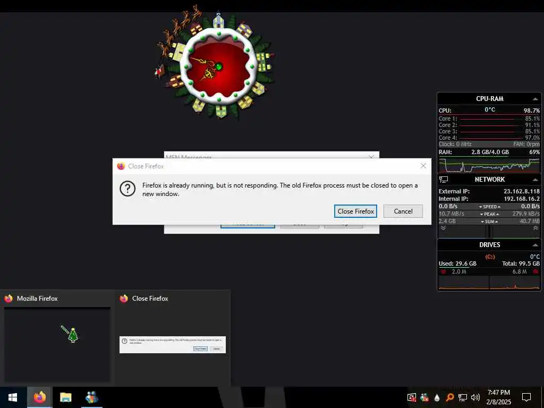The image size is (544, 408).
Task: Click the Firefox logo in the dialog title bar
Action: pyautogui.click(x=121, y=166)
